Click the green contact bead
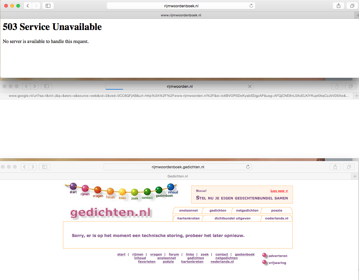The image size is (359, 280). click(147, 192)
